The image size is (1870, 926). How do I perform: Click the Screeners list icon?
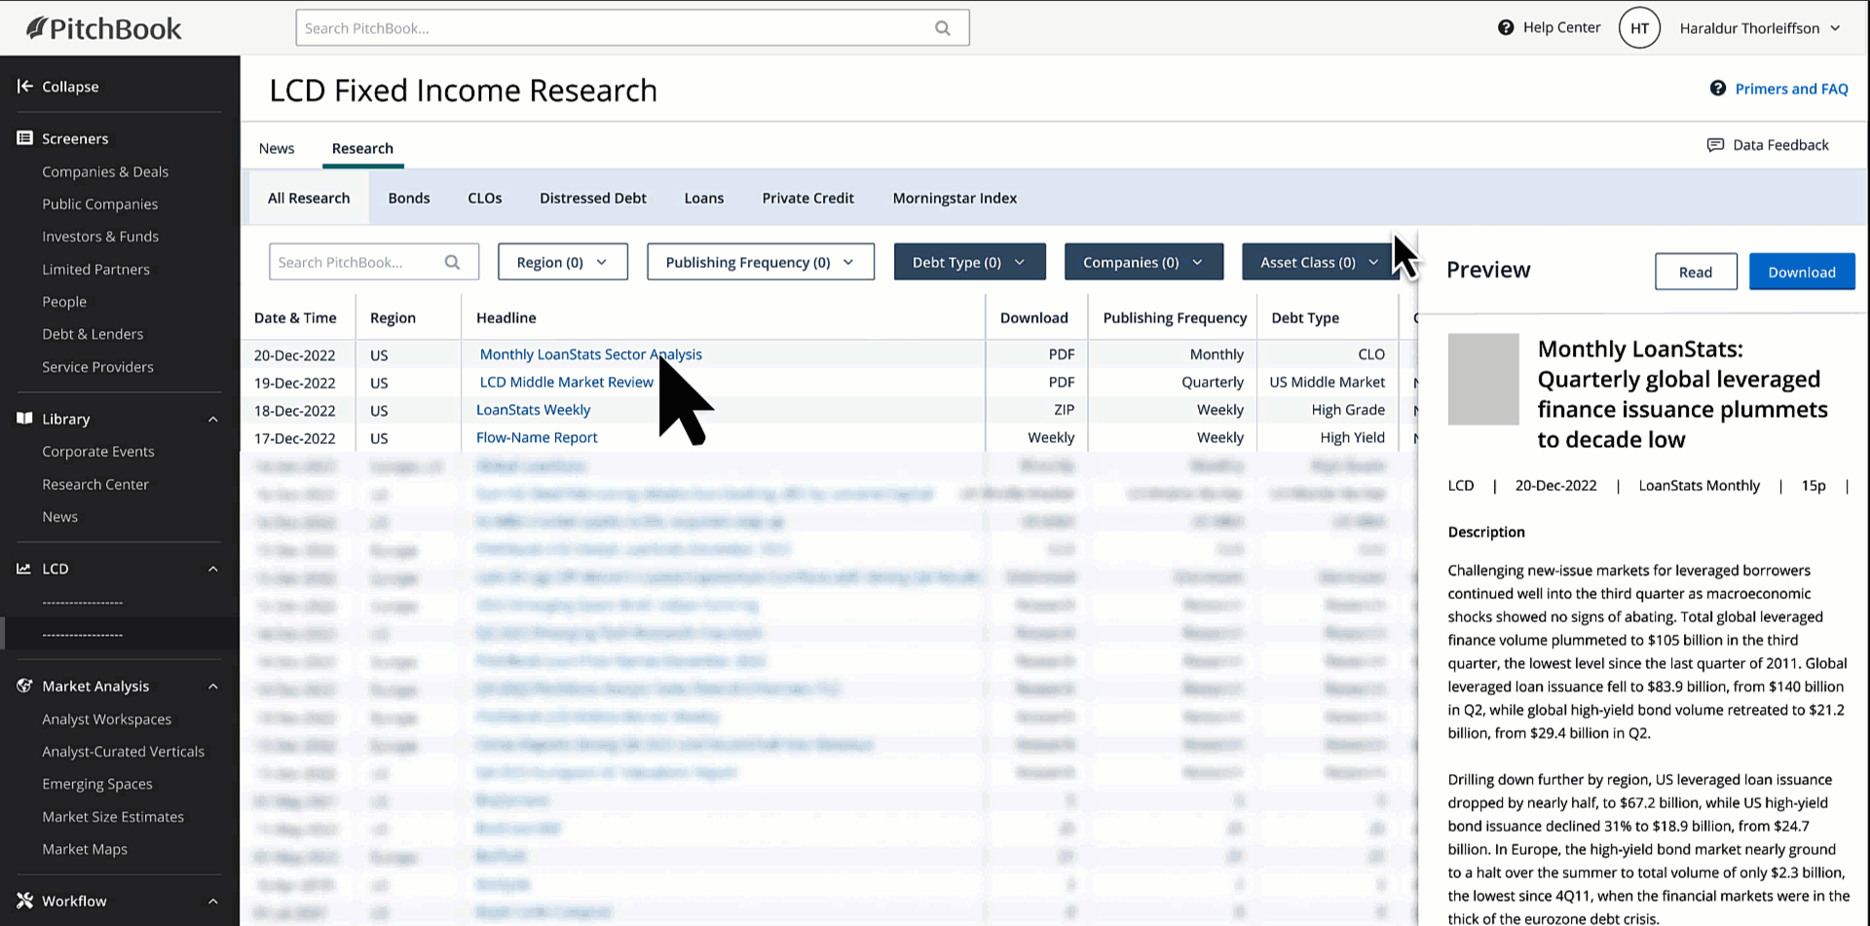(x=24, y=138)
